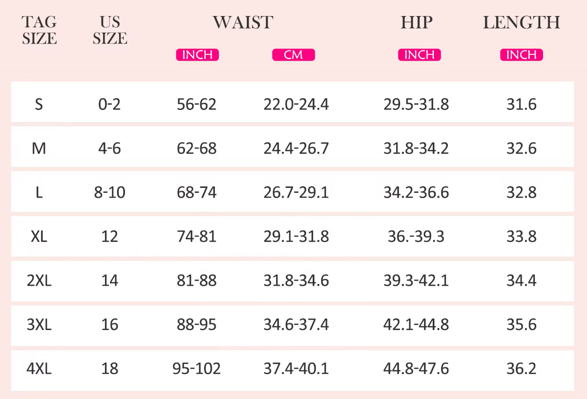
Task: Select the INCH badge under HIP
Action: click(419, 55)
